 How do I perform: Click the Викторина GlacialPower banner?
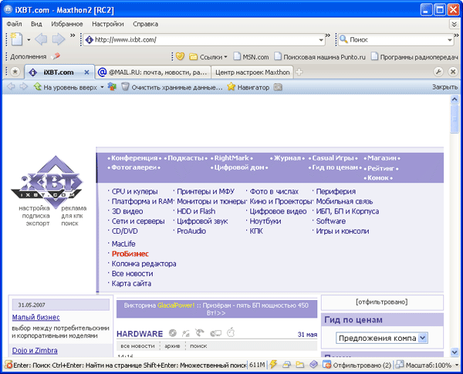pos(216,309)
